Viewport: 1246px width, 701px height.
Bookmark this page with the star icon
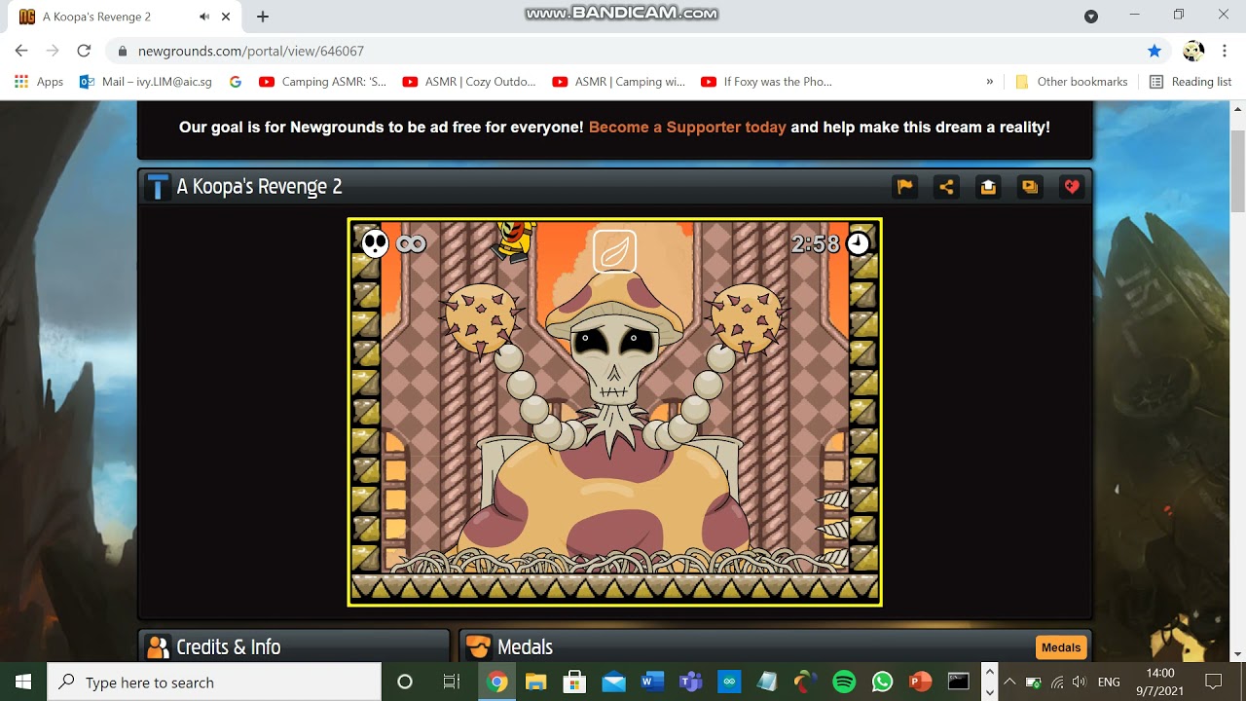(x=1154, y=51)
